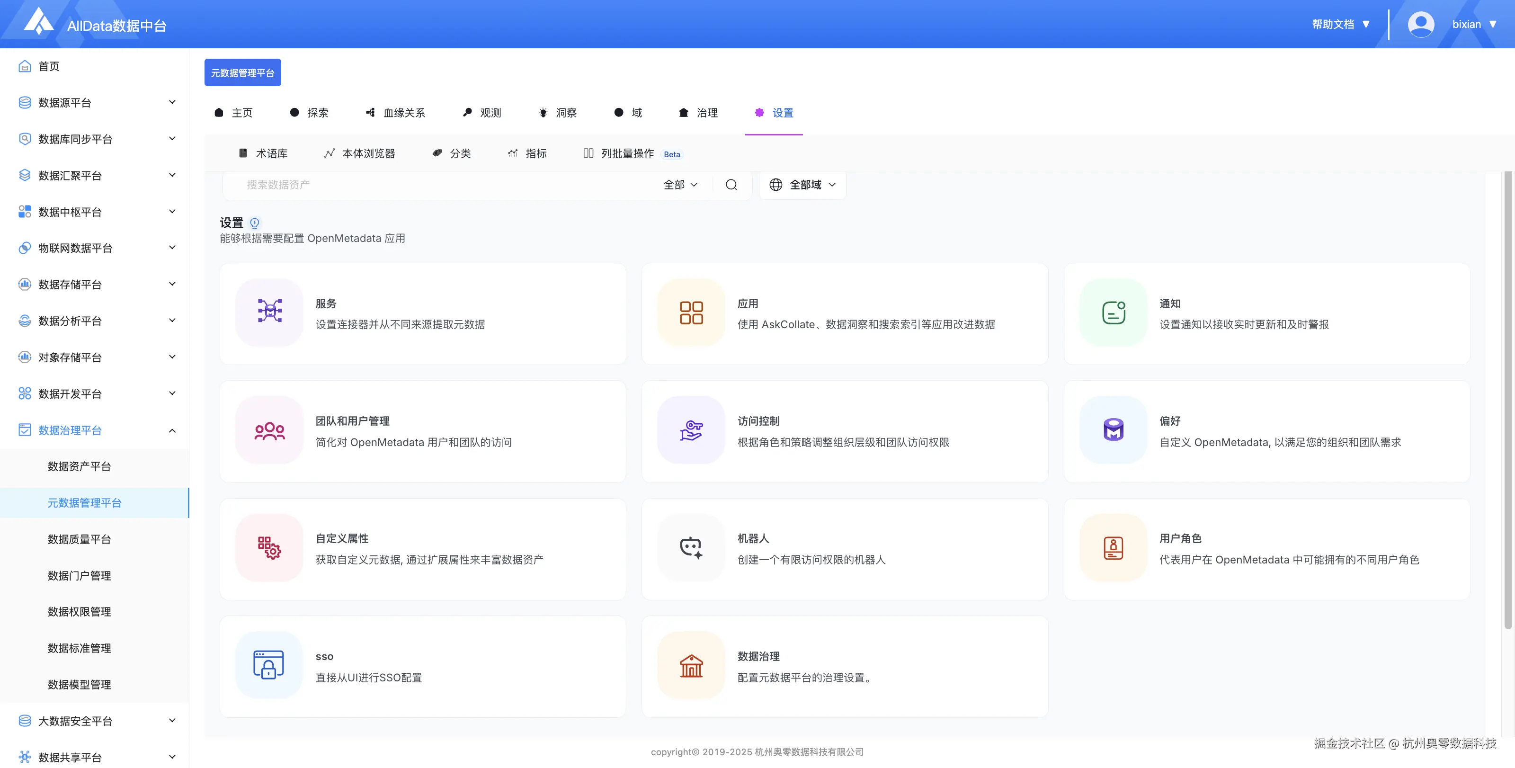This screenshot has height=768, width=1515.
Task: Open the 机器人 bot icon
Action: coord(691,547)
